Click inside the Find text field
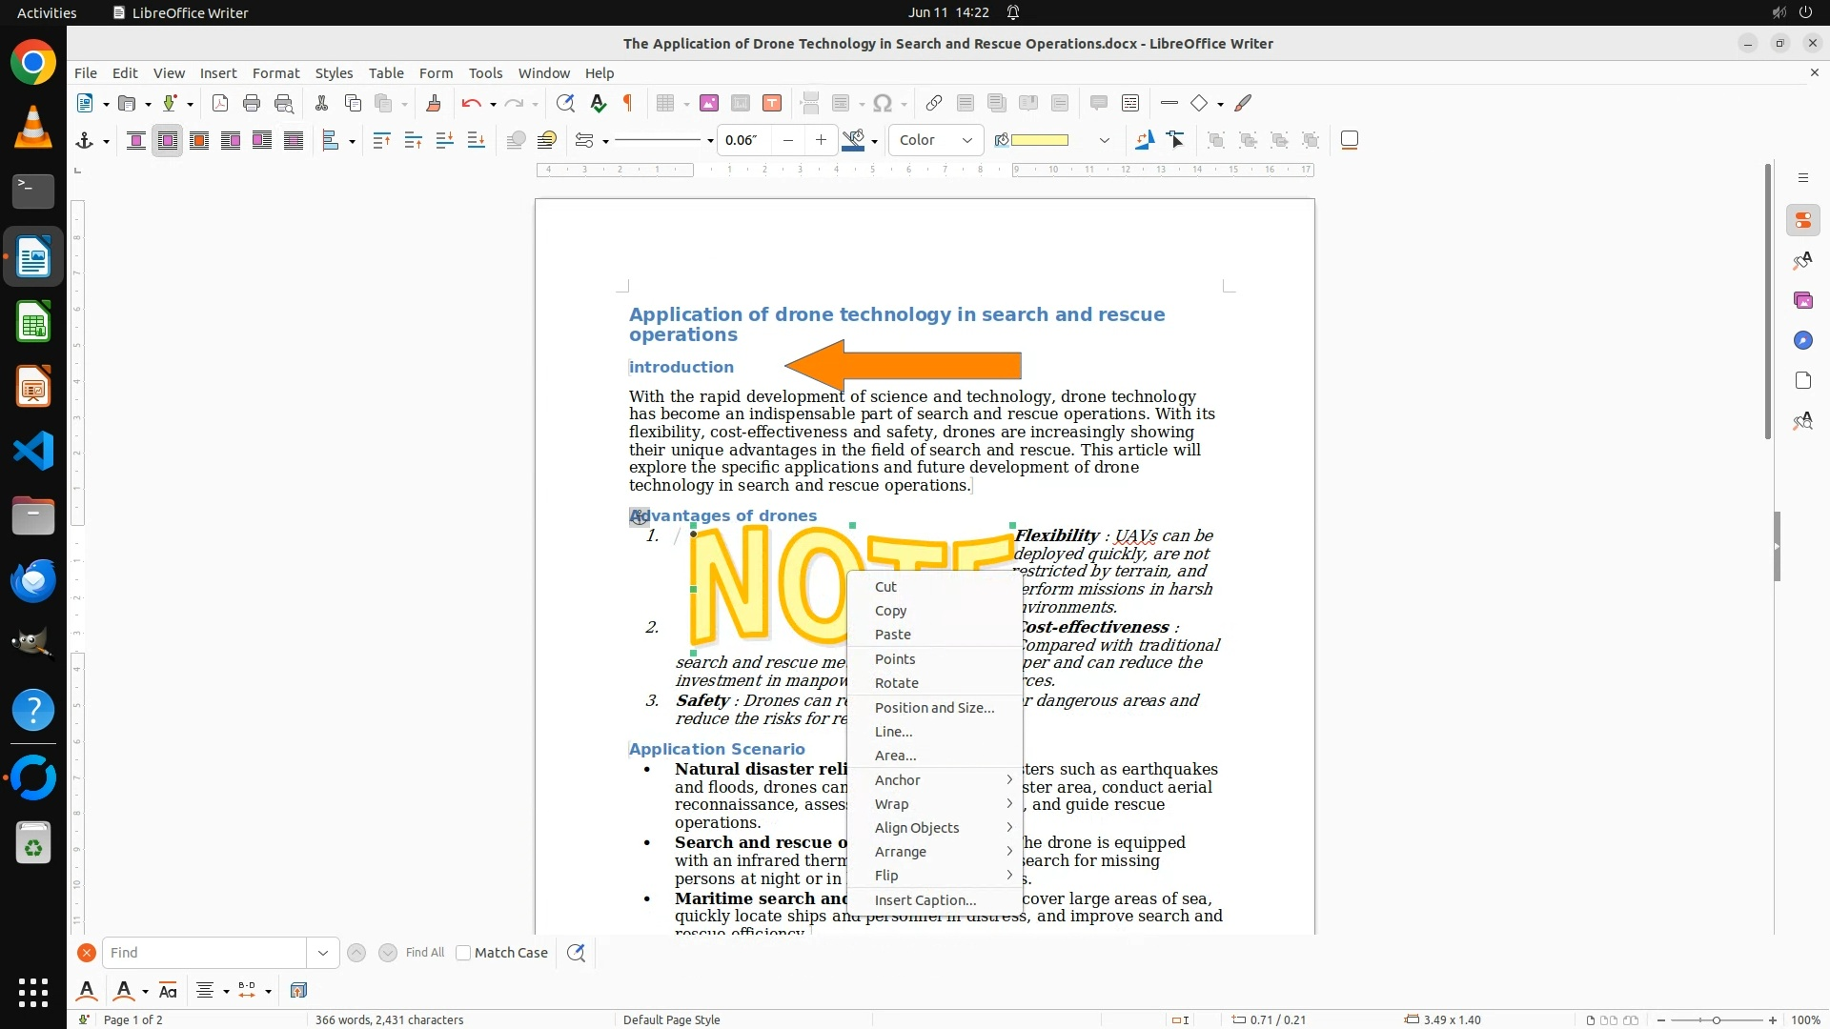The image size is (1830, 1029). pyautogui.click(x=205, y=953)
